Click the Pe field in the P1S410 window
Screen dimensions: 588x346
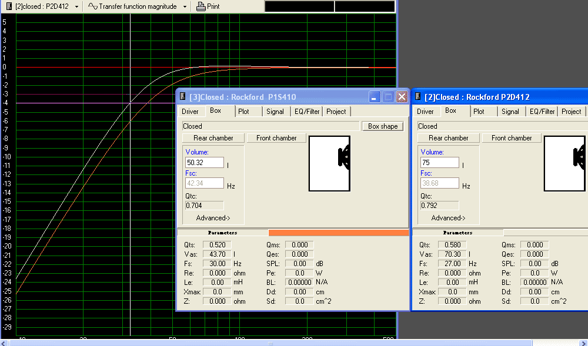point(299,273)
